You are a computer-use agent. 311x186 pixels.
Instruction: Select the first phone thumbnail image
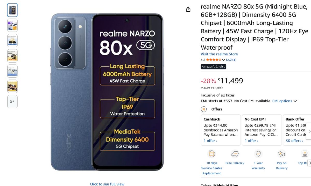pyautogui.click(x=12, y=10)
